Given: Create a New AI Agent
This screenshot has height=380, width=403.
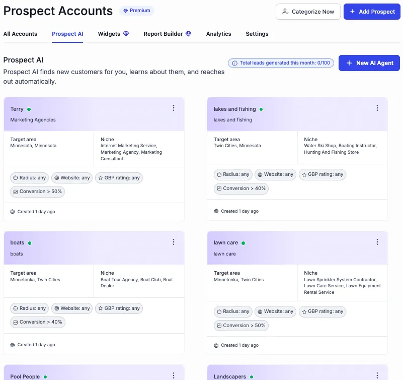Looking at the screenshot, I should [x=369, y=63].
